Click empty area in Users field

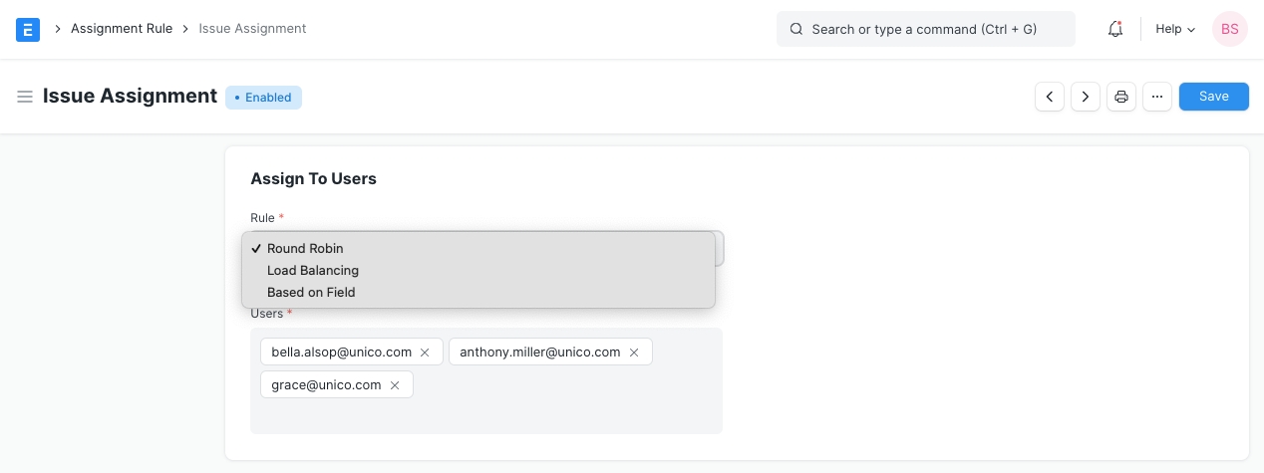[x=558, y=413]
